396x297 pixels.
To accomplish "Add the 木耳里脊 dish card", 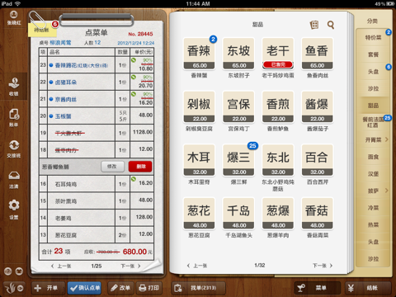I will coord(199,161).
